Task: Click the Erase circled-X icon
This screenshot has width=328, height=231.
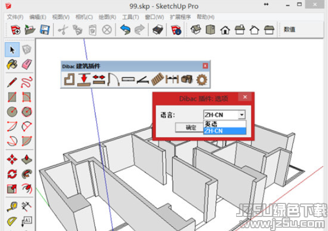Action: pos(107,30)
